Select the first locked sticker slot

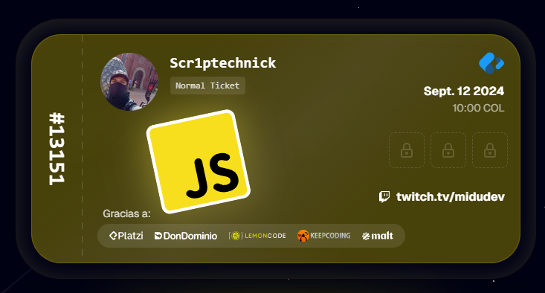[x=407, y=150]
